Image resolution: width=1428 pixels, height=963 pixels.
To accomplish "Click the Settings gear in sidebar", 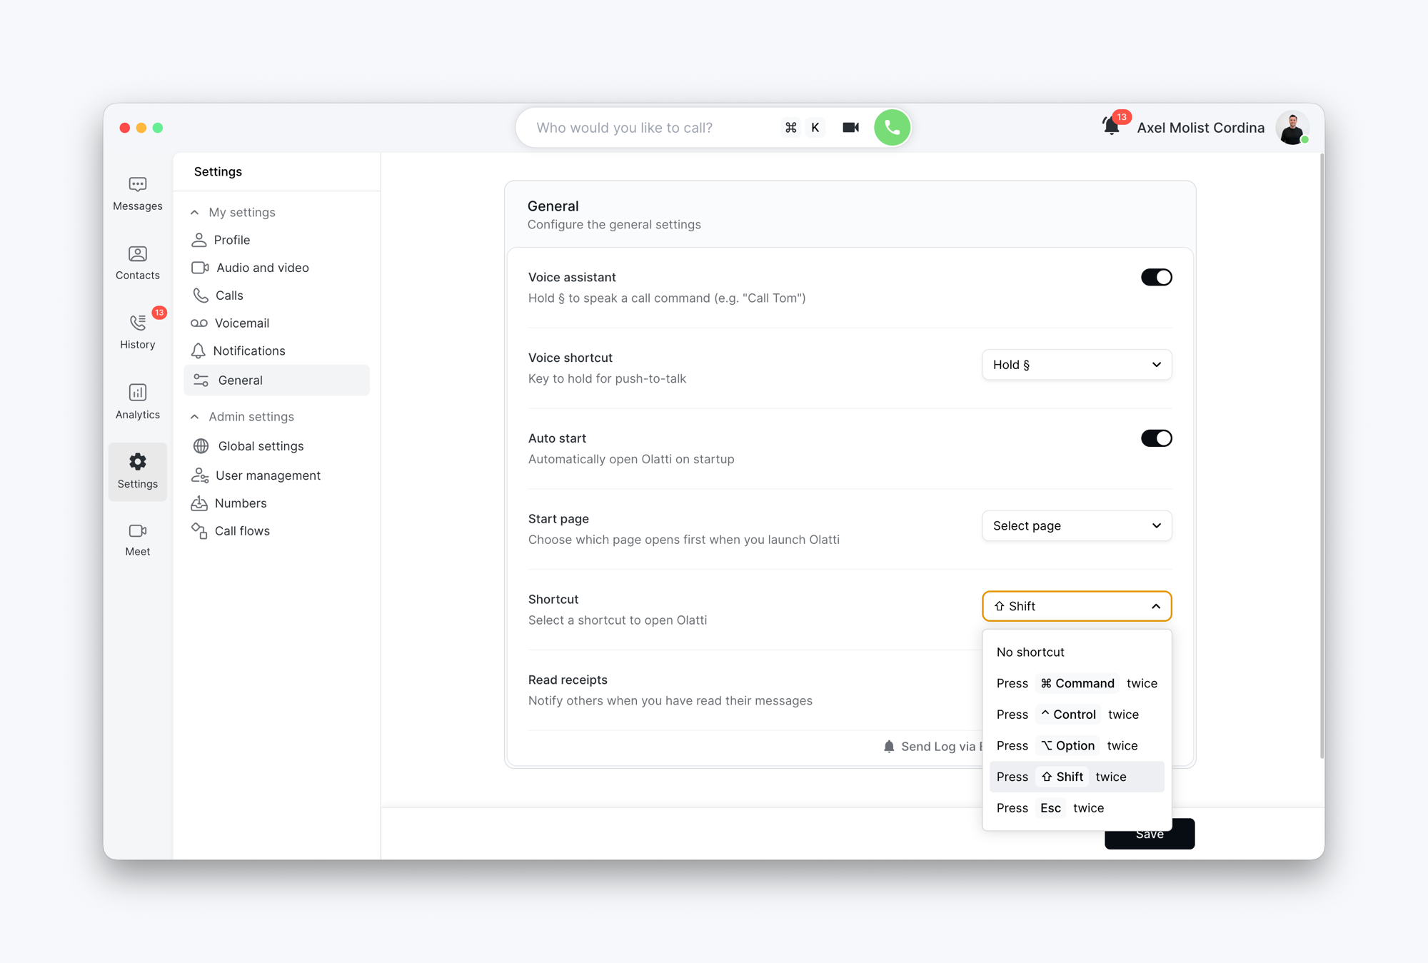I will (x=137, y=471).
